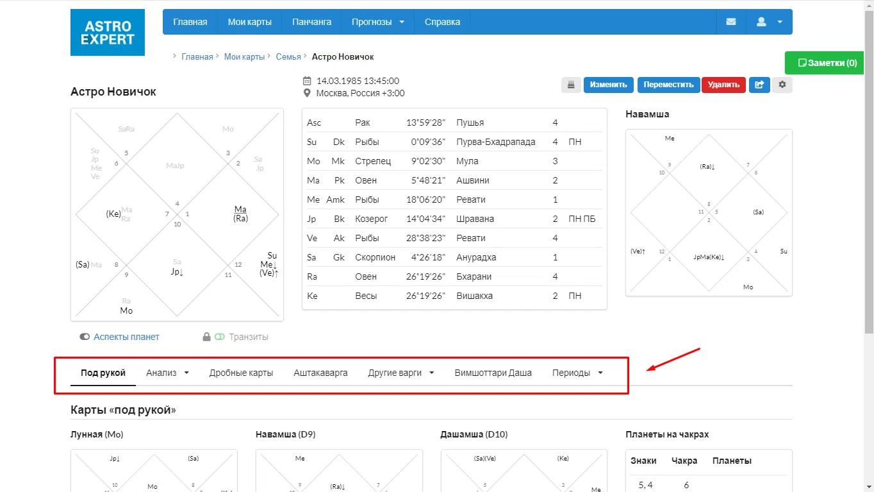Expand the Другие варги dropdown
The image size is (874, 492).
(x=401, y=373)
